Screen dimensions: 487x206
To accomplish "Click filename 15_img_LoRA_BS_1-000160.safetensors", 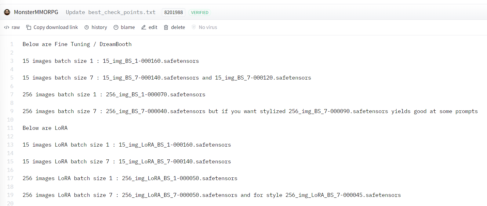I will click(x=175, y=145).
